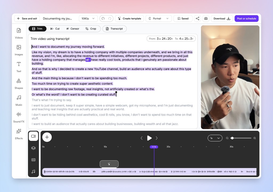The width and height of the screenshot is (273, 192).
Task: Click the redo arrow in the toolbar
Action: coord(110,18)
